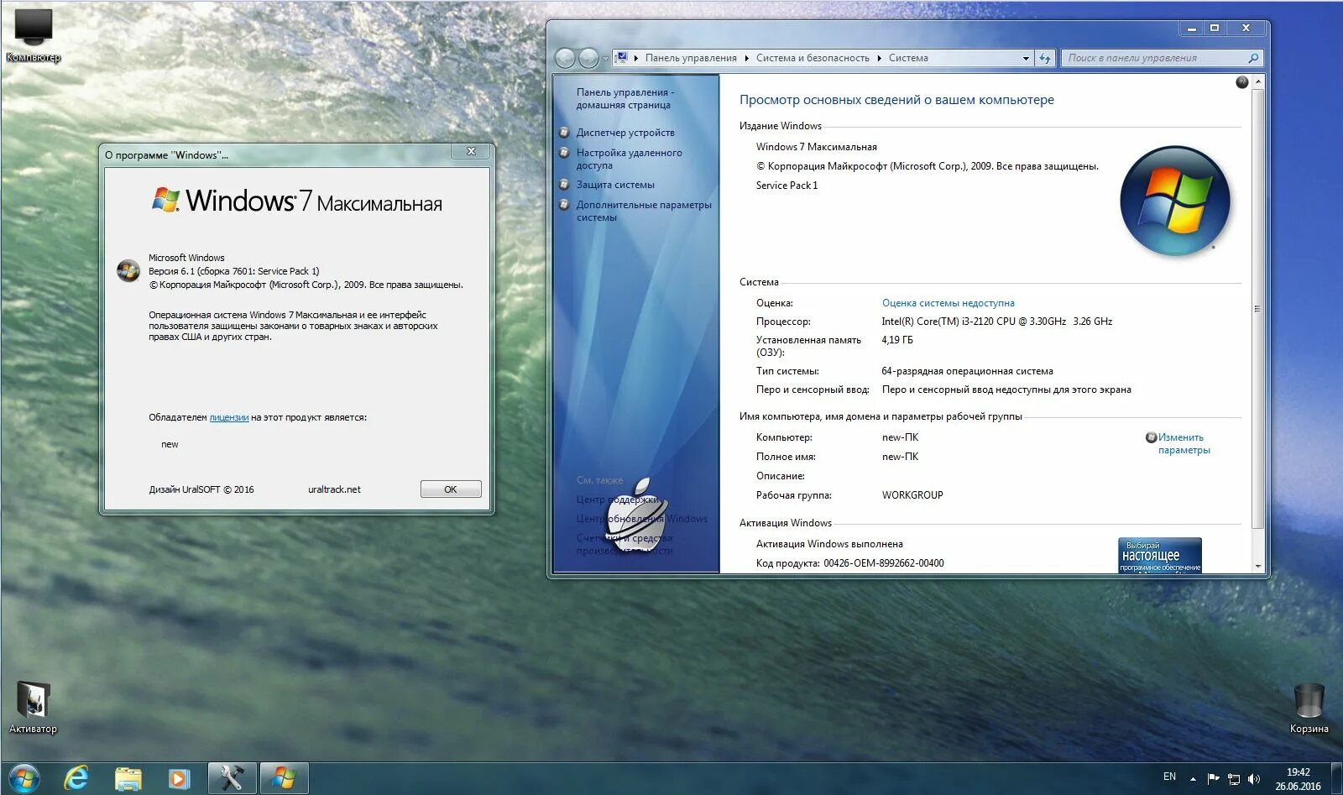1343x795 pixels.
Task: Click the uraltrack.net text in About dialog
Action: (x=334, y=489)
